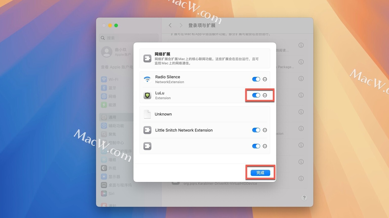Click the 登录项与扩展 title
Image resolution: width=389 pixels, height=218 pixels.
(x=202, y=25)
